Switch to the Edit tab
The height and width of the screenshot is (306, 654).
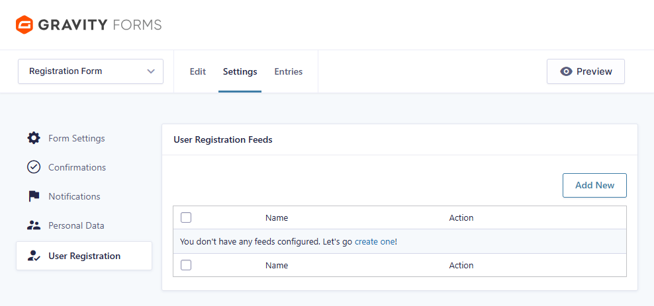(198, 71)
